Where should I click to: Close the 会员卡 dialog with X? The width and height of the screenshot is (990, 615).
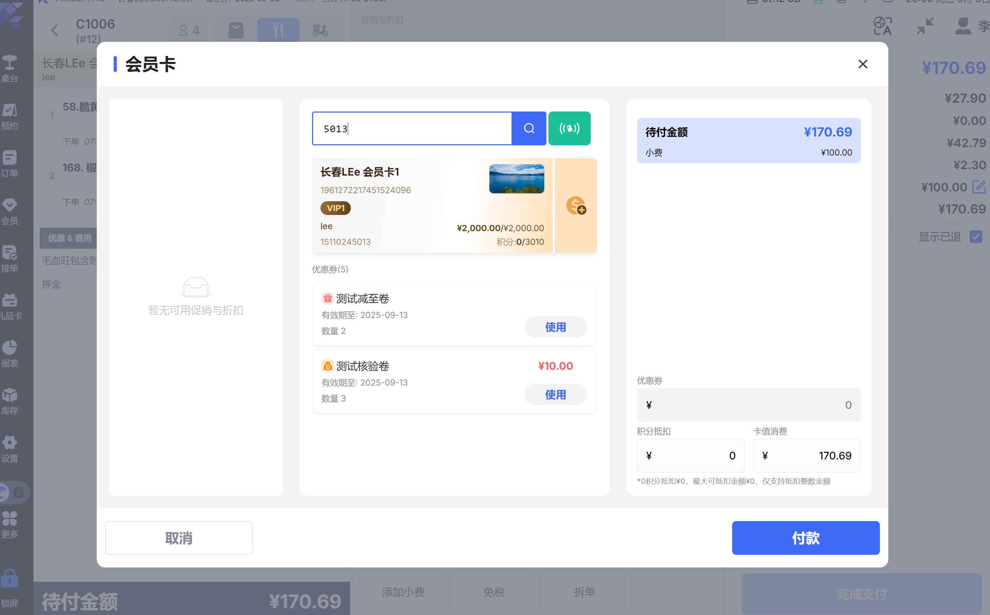click(x=862, y=64)
